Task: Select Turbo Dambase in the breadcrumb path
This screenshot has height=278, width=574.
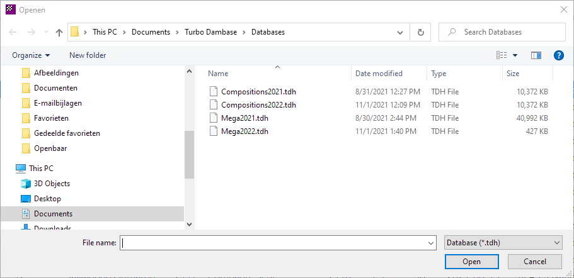Action: tap(210, 32)
